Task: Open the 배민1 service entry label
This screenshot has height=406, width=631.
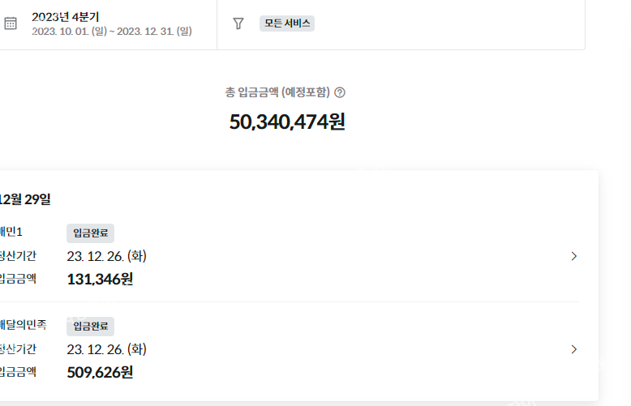Action: [x=11, y=232]
